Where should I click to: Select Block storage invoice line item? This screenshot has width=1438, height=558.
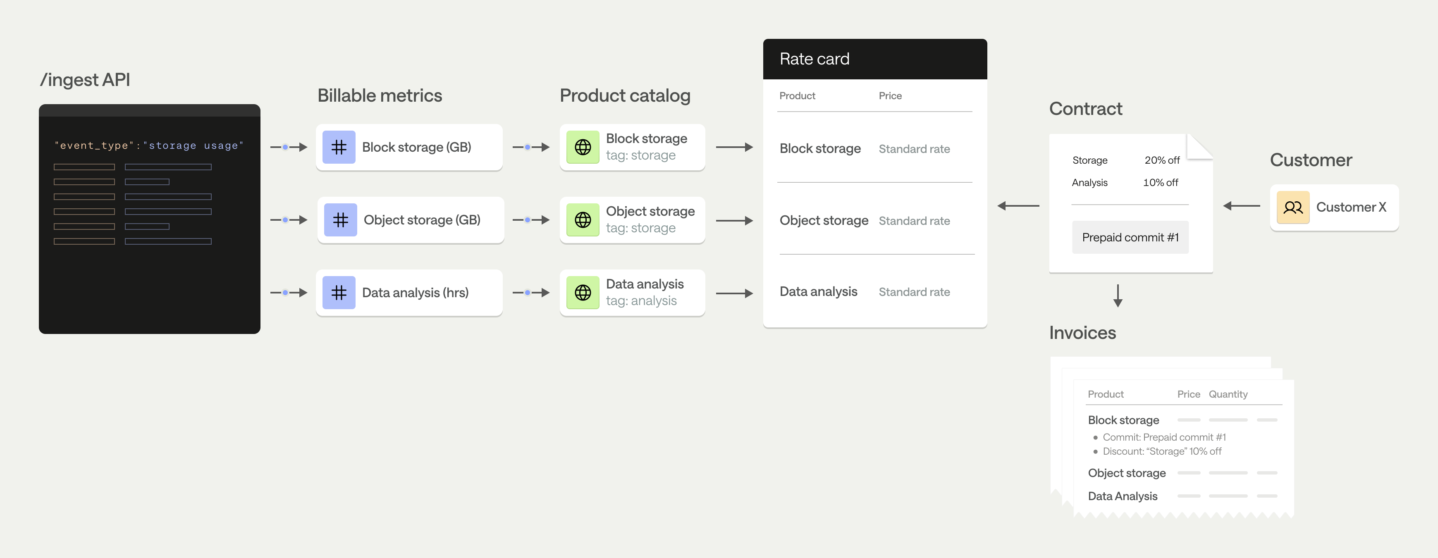1123,420
